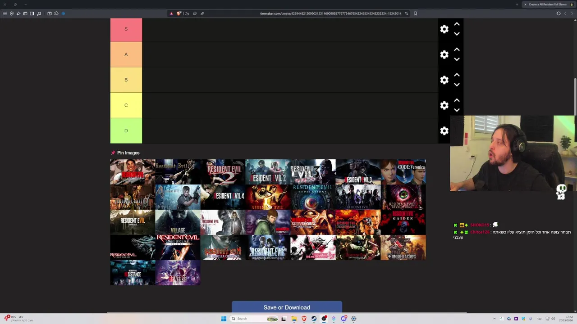This screenshot has width=577, height=324.
Task: Open the media music note control
Action: [39, 13]
